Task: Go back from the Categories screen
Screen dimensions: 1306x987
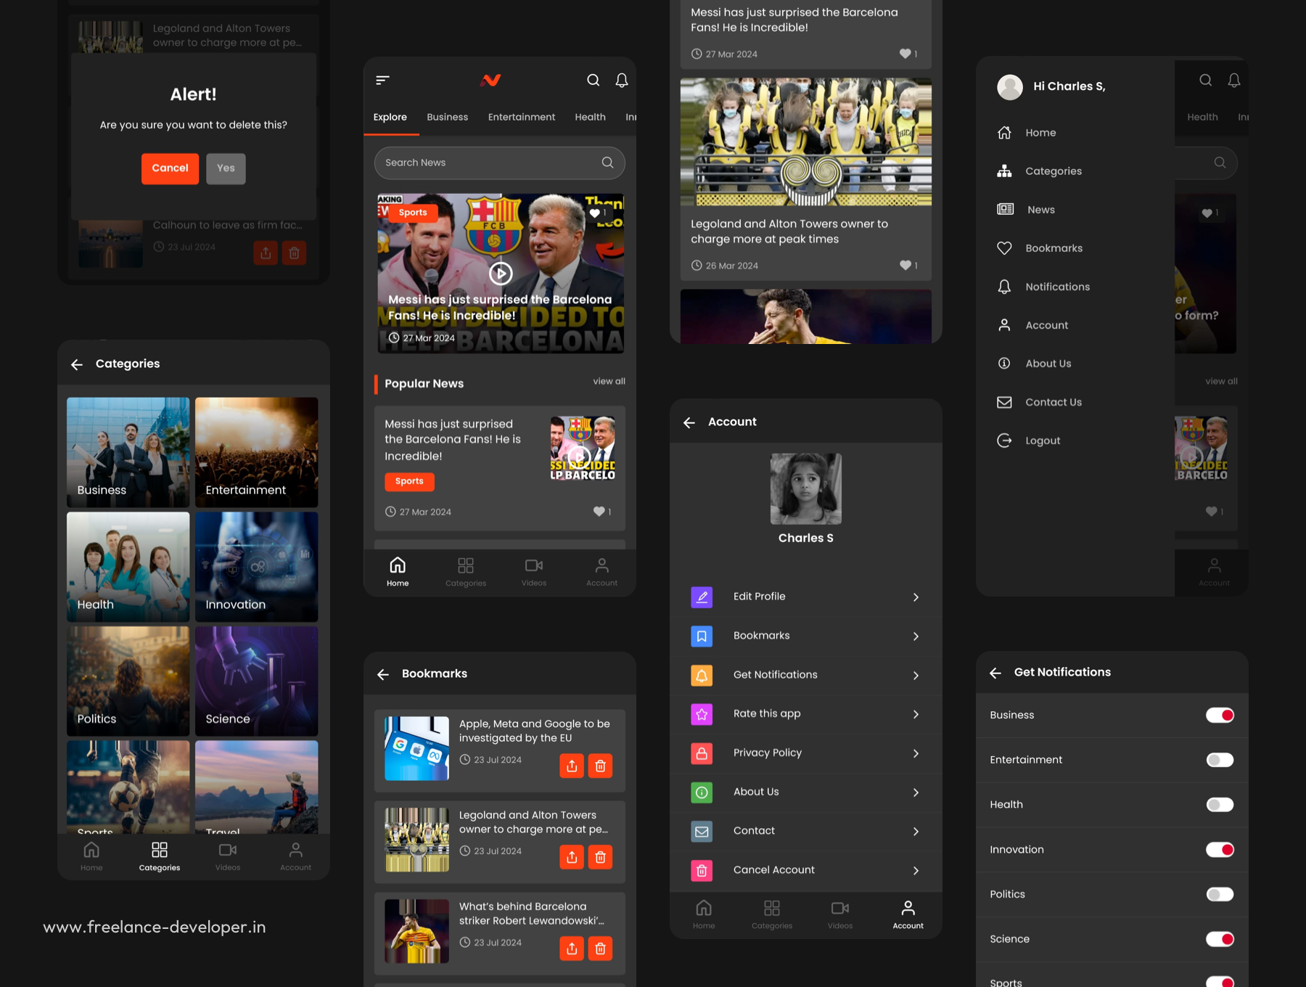Action: point(77,364)
